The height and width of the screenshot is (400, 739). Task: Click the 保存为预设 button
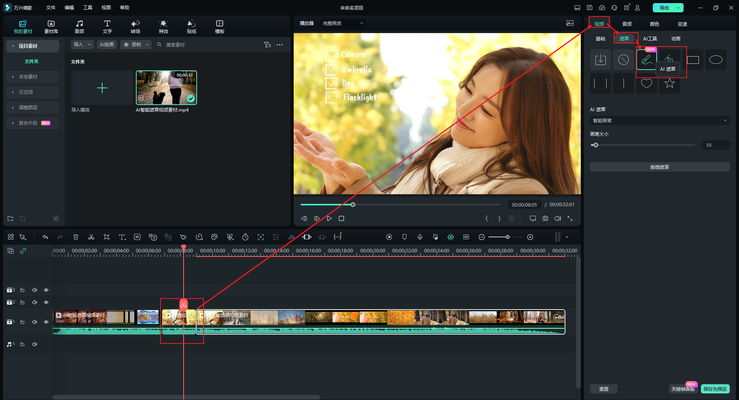[715, 389]
